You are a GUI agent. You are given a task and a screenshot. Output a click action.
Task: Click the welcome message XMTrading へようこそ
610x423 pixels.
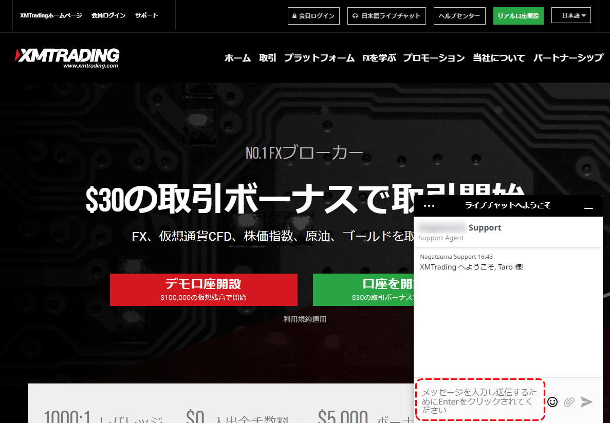472,267
